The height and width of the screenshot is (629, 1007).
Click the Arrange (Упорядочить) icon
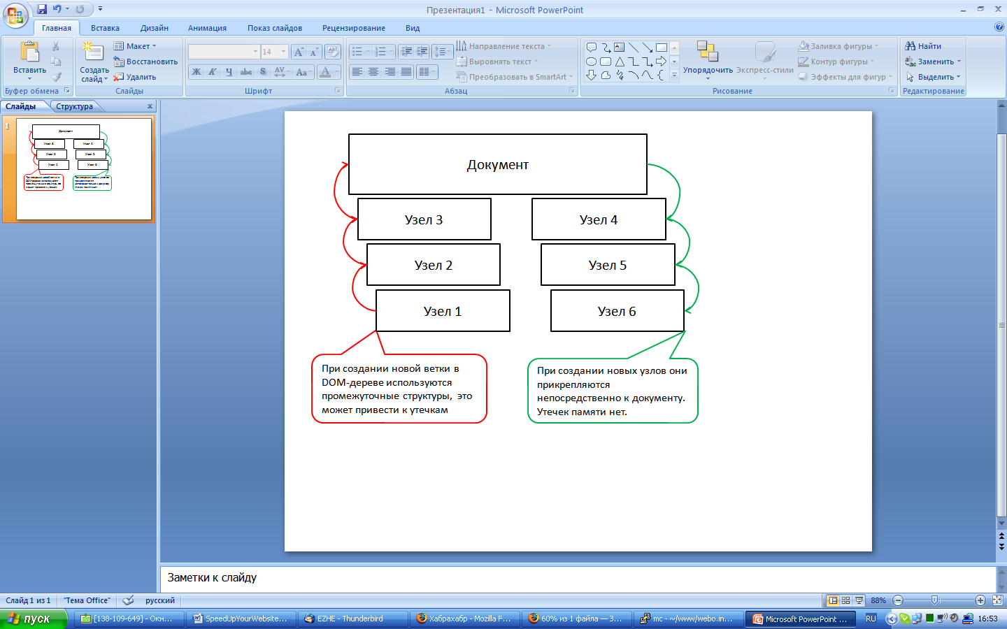708,52
